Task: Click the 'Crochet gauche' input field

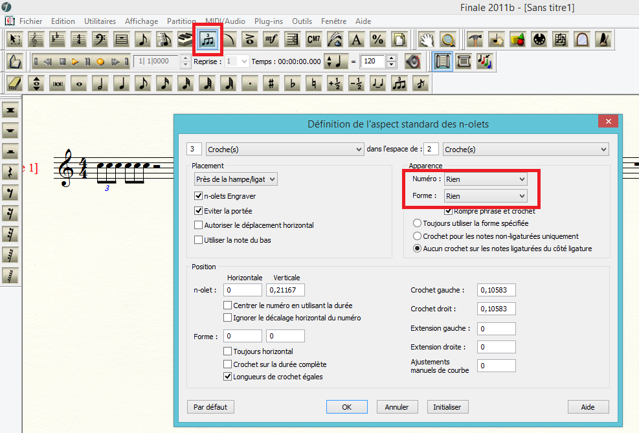Action: click(497, 291)
